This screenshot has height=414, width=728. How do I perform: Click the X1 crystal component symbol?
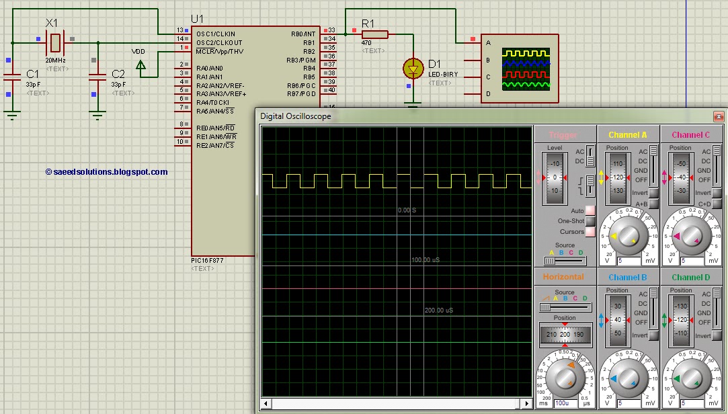tap(55, 43)
